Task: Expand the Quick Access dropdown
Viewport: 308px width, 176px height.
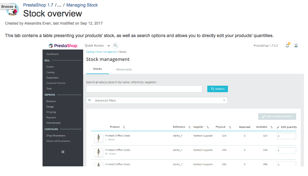Action: pyautogui.click(x=109, y=45)
